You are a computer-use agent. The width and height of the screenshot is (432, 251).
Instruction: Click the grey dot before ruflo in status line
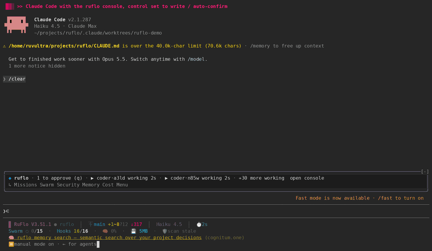pos(55,224)
